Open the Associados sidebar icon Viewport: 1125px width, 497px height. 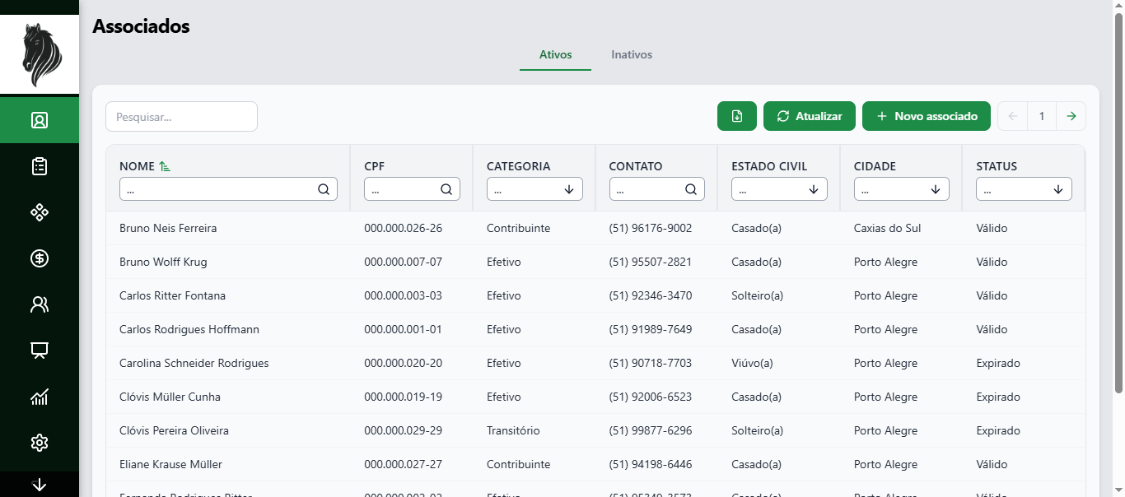(x=40, y=120)
